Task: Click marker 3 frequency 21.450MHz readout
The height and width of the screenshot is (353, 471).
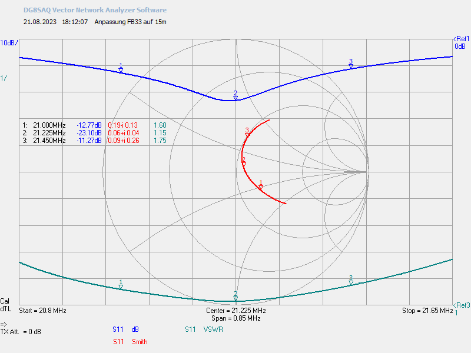Action: pos(49,141)
